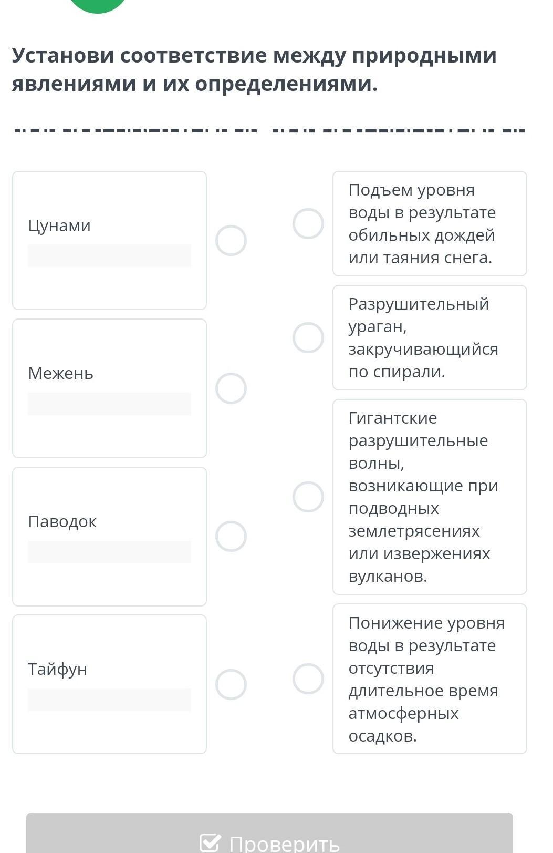Click the Тайфун term card

click(109, 670)
